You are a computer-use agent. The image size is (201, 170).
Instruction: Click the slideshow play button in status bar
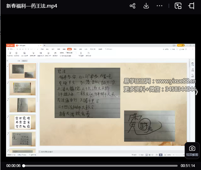160,155
